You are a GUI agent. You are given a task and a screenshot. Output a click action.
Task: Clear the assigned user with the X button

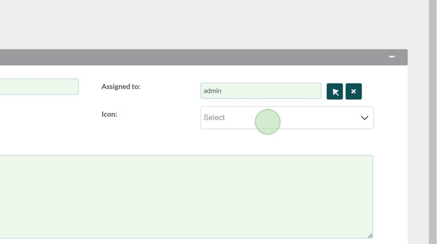(353, 91)
